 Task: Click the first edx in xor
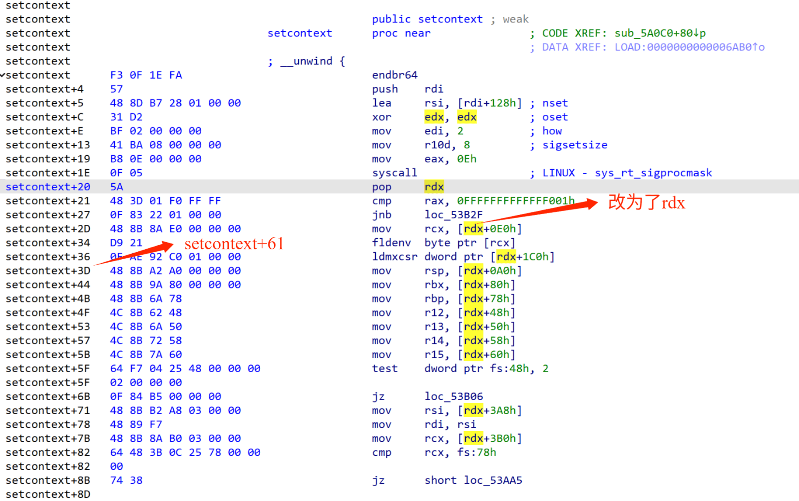pyautogui.click(x=434, y=117)
